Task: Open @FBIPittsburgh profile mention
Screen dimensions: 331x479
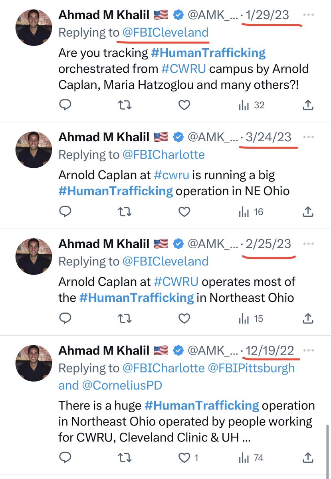Action: [252, 368]
